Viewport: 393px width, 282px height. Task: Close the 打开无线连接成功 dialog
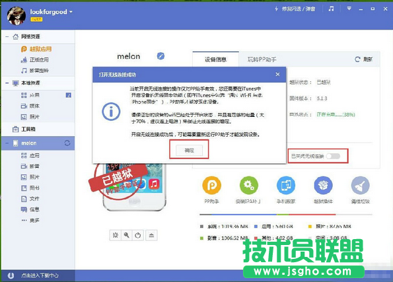pos(277,75)
